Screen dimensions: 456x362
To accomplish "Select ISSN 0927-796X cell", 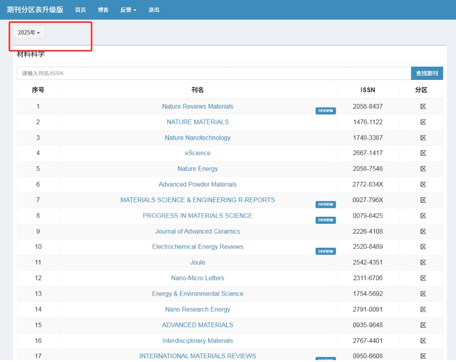I will tap(368, 200).
